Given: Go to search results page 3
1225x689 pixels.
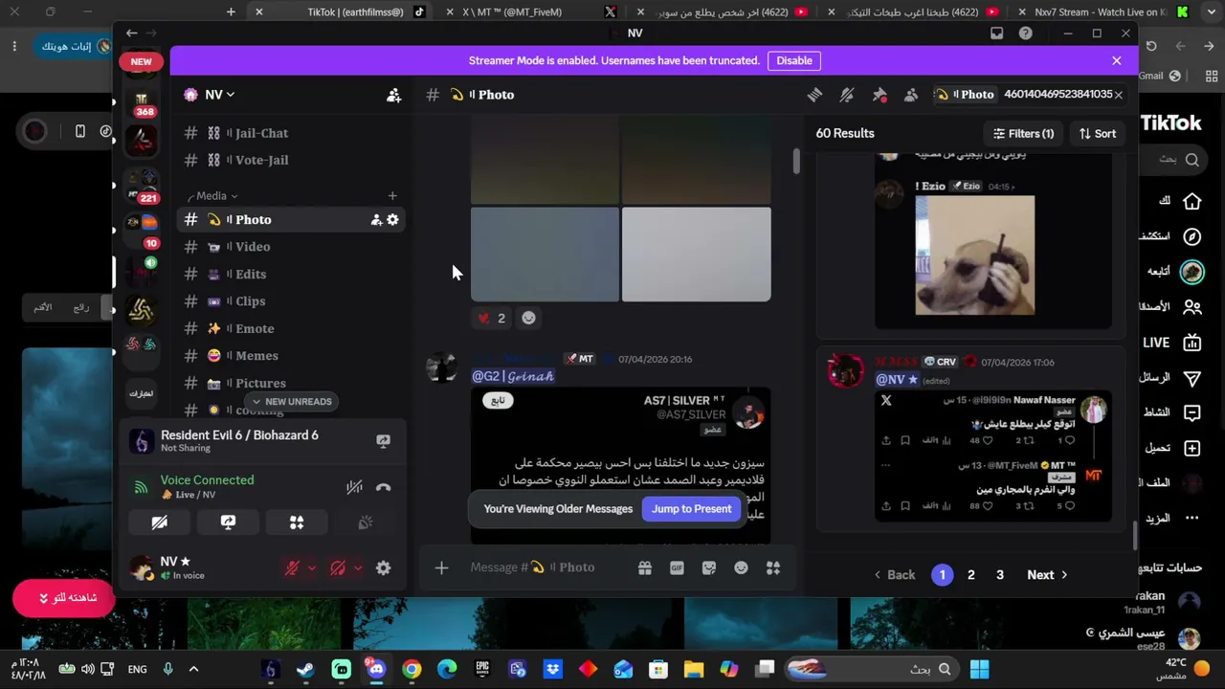Looking at the screenshot, I should 1000,575.
